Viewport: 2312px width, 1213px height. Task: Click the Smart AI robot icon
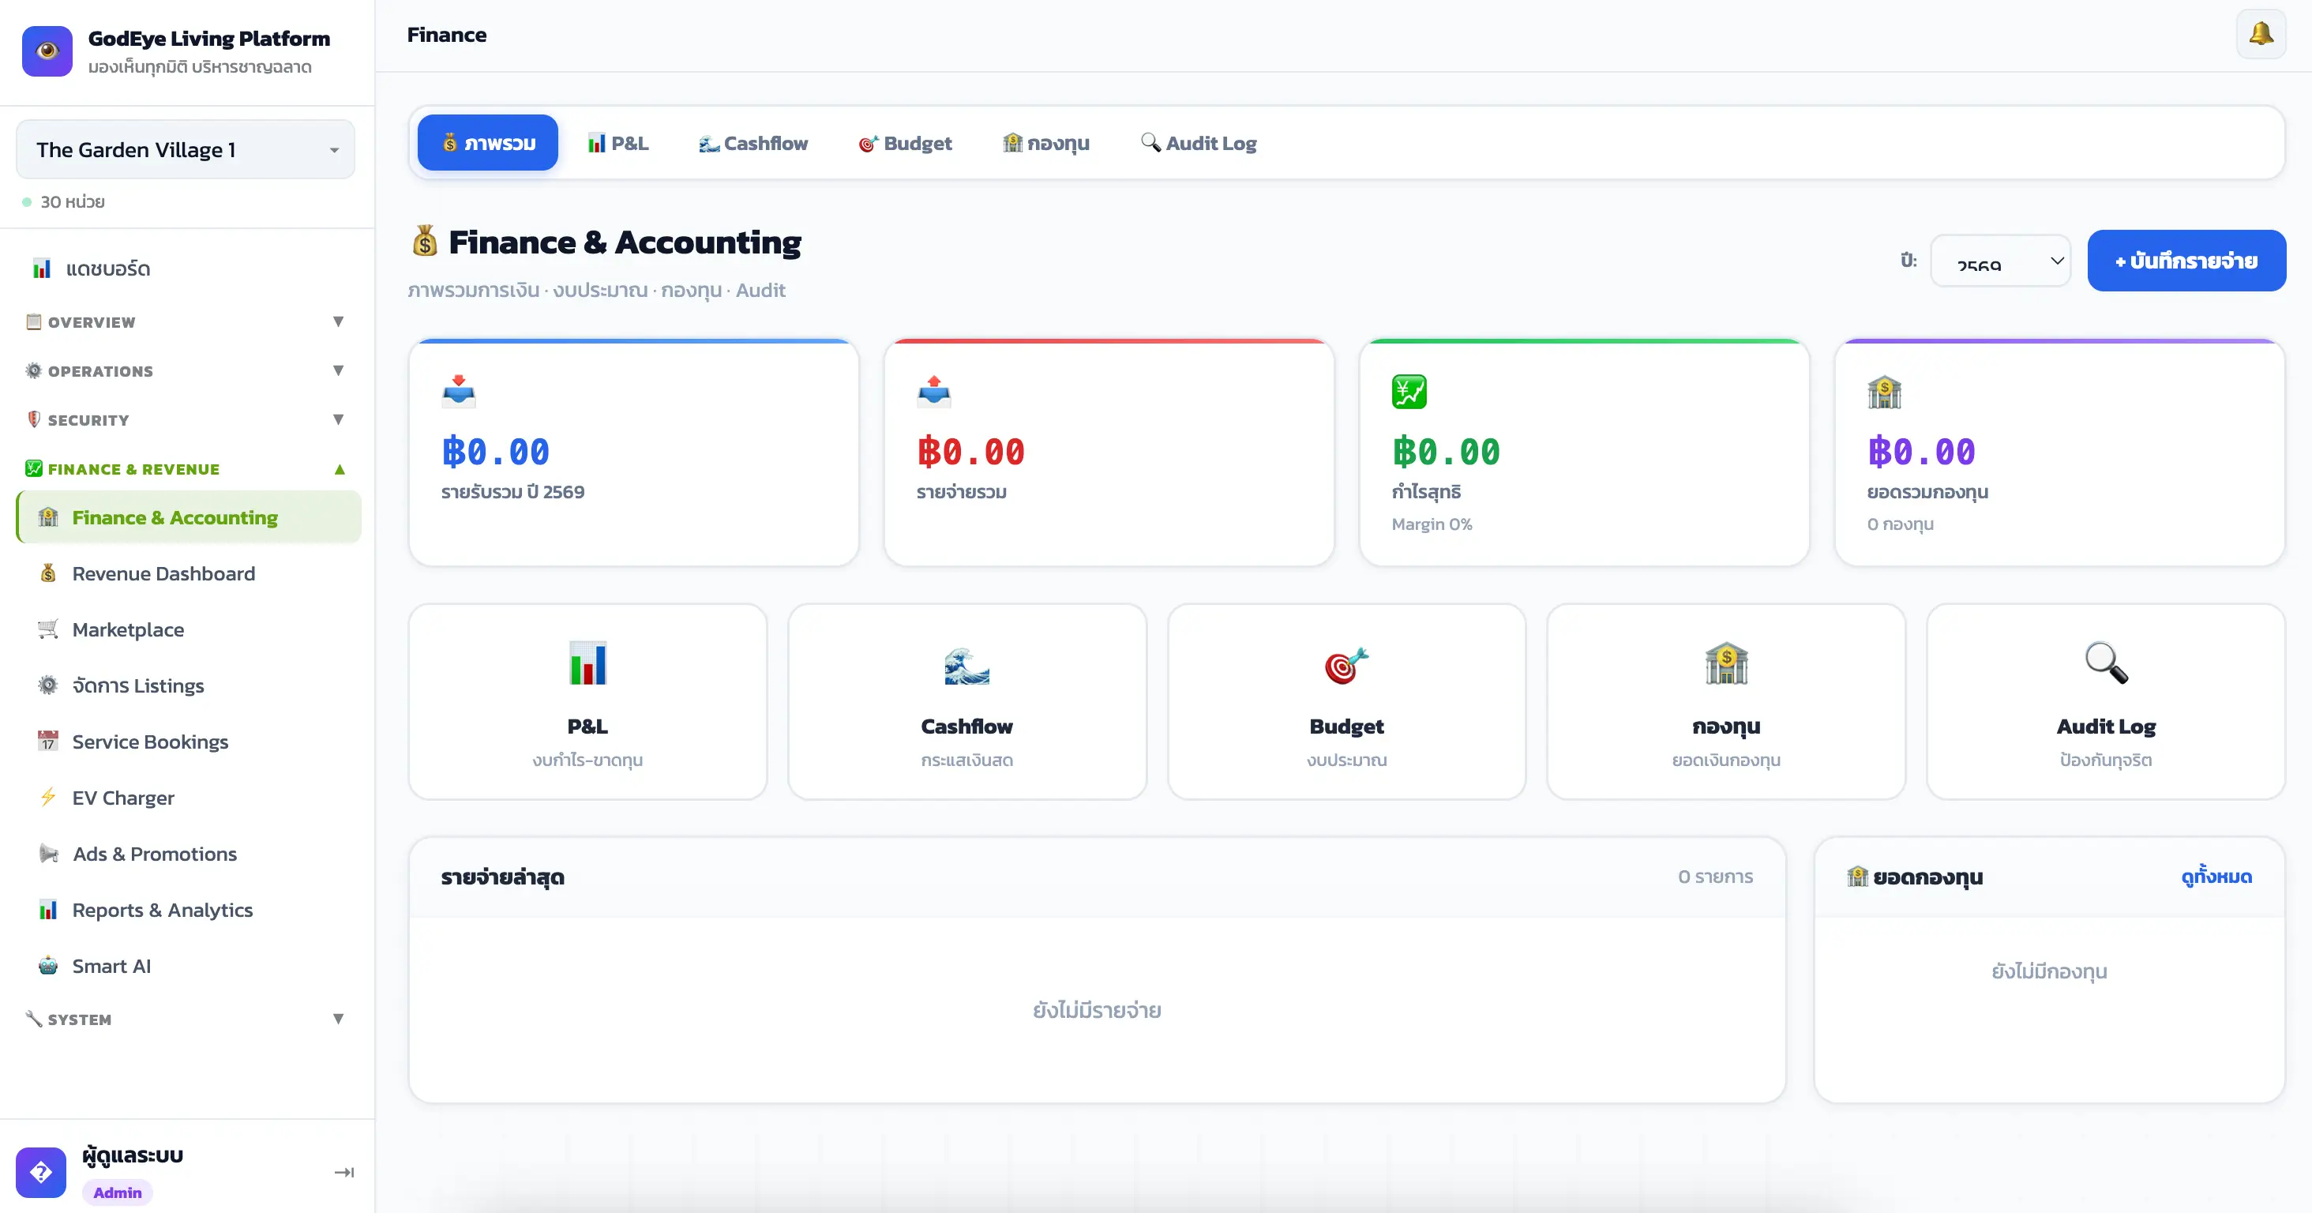click(48, 965)
